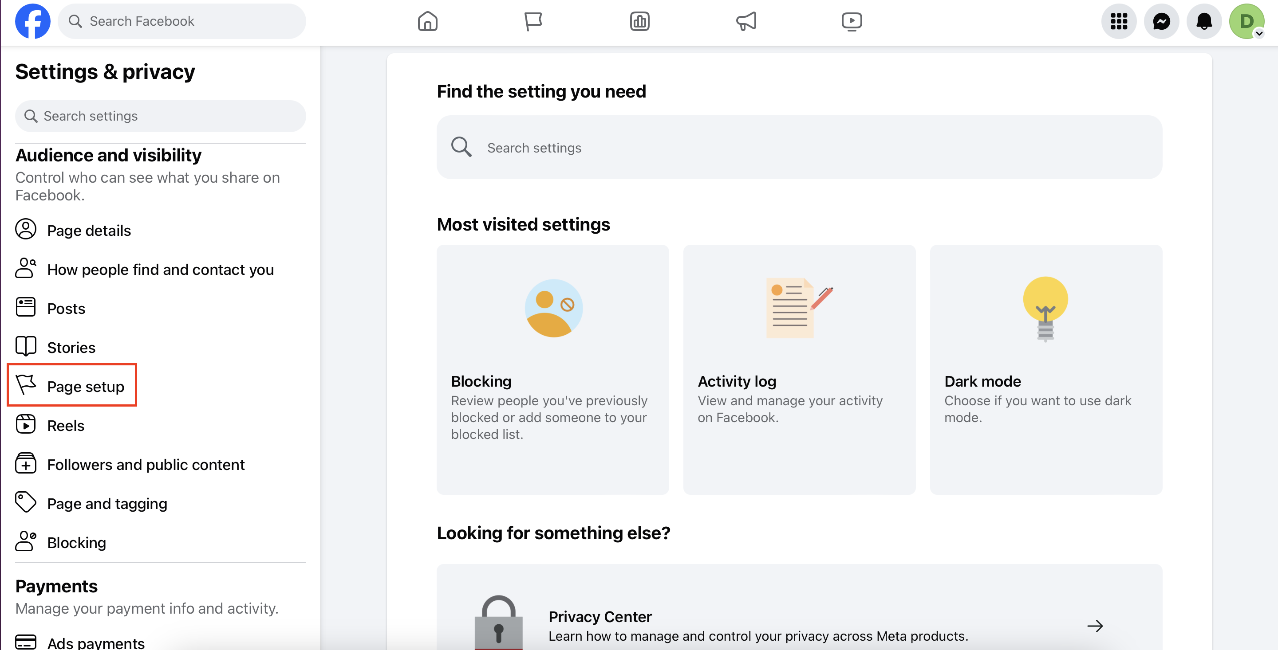The height and width of the screenshot is (650, 1278).
Task: Open the Blocking card
Action: tap(552, 369)
